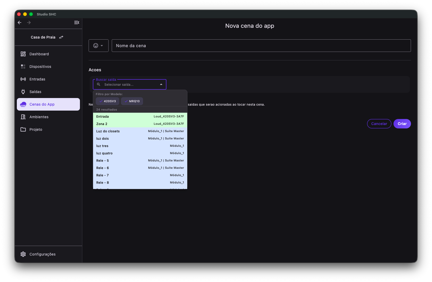Click the Criar button

coord(402,124)
